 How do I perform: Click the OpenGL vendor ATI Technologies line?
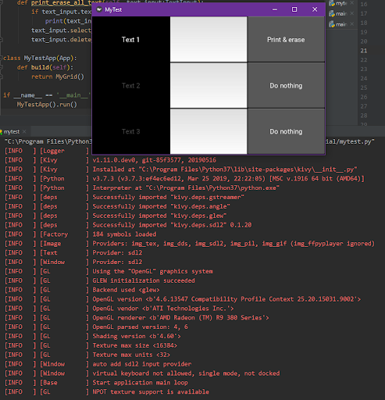click(x=119, y=309)
